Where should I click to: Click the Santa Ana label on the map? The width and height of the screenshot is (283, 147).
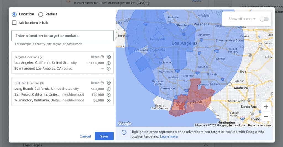[x=248, y=107]
